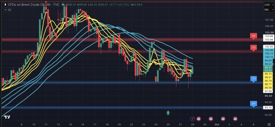This screenshot has height=127, width=275.
Task: Click the Brent crude oil drop symbol icon
Action: [x=5, y=4]
